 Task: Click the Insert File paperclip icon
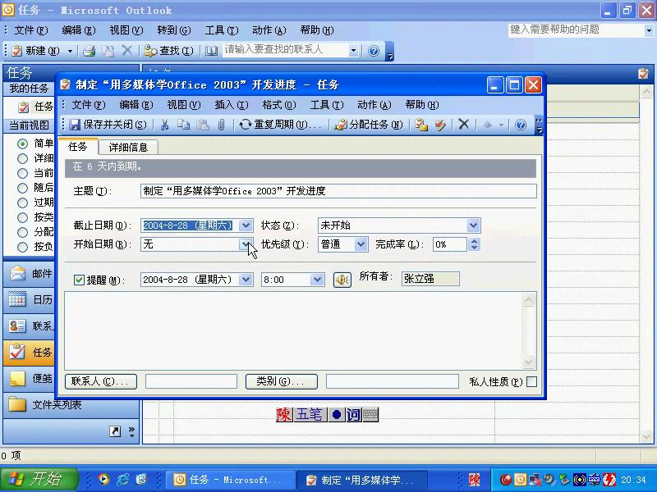[222, 125]
